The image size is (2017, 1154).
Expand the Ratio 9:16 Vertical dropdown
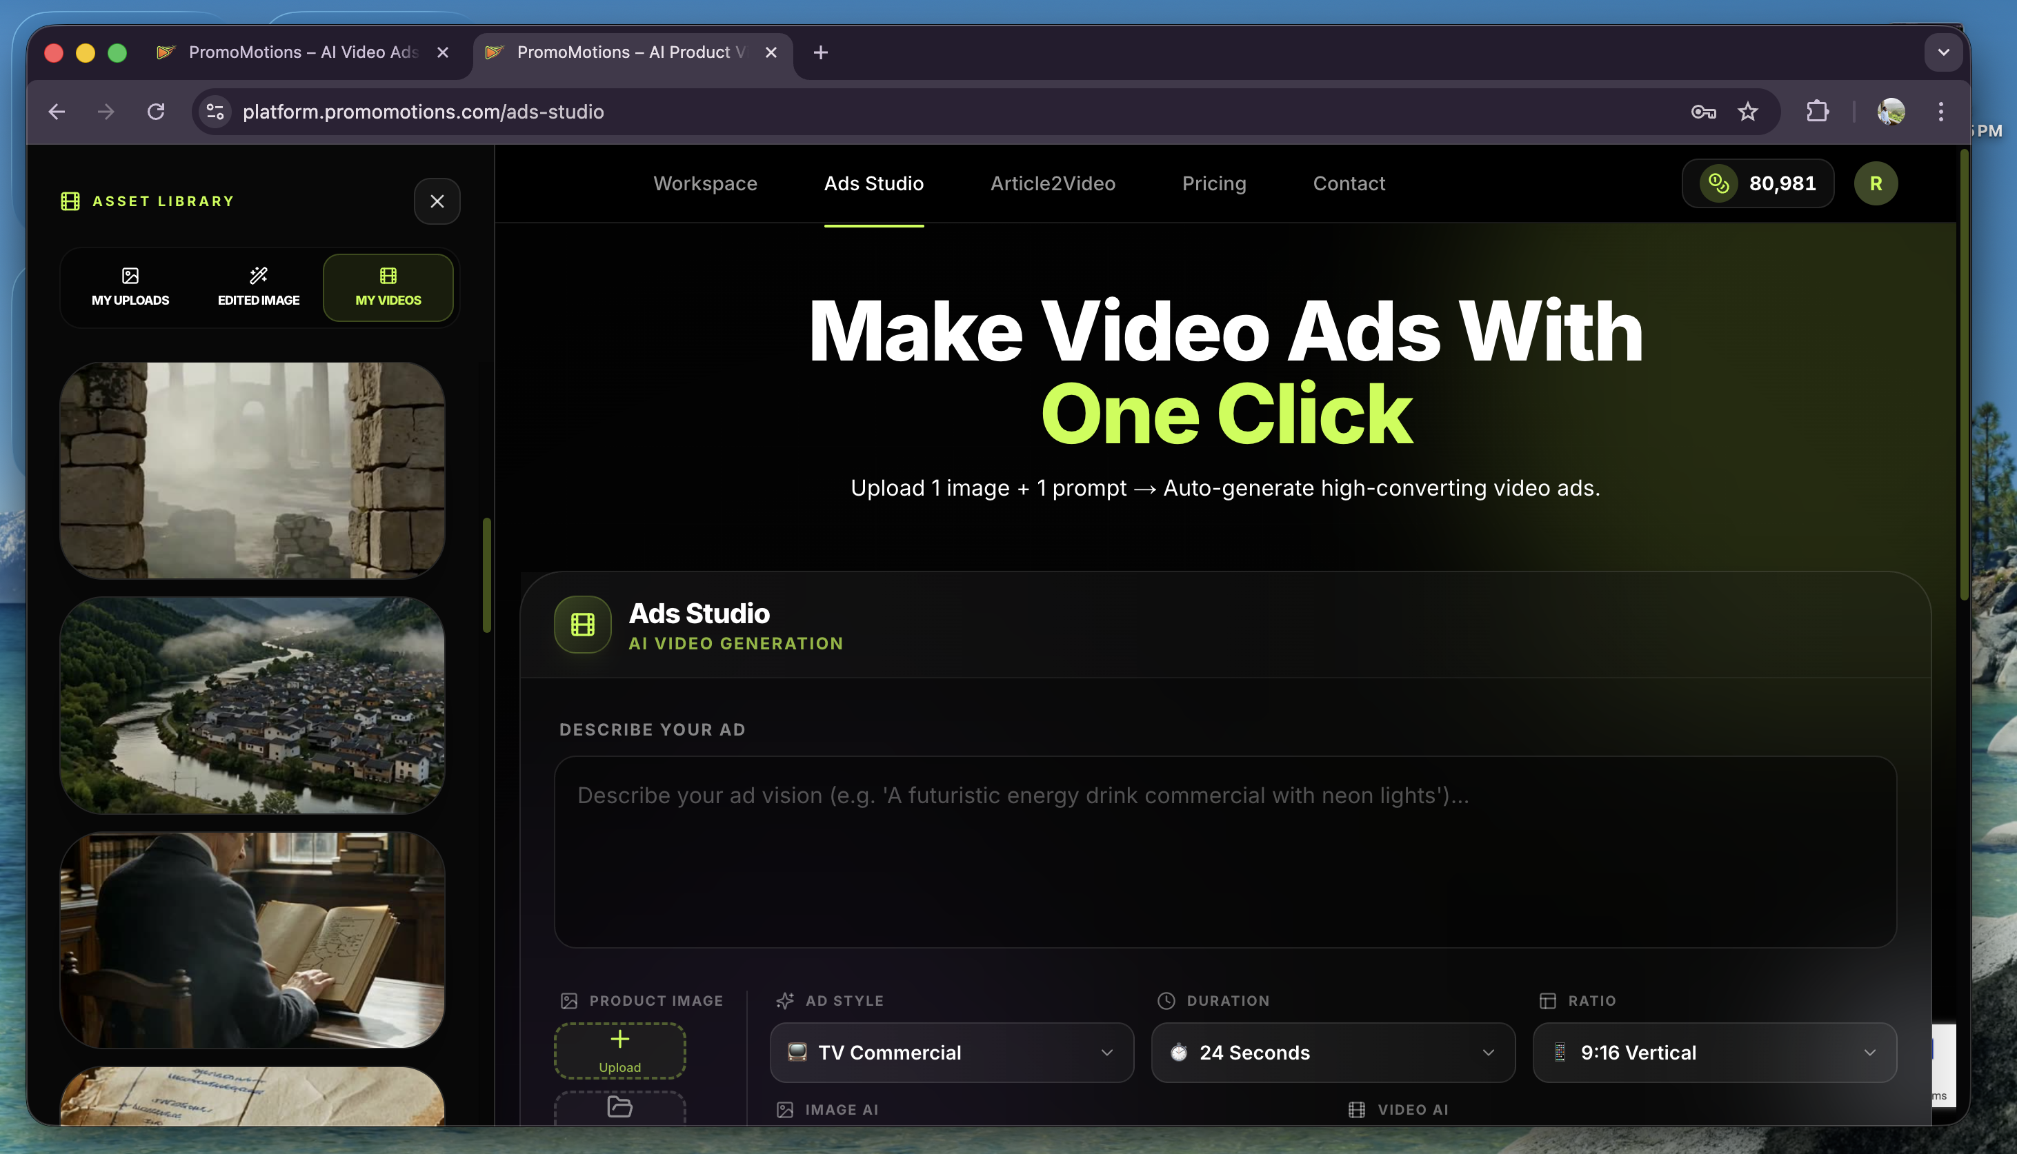(1714, 1053)
